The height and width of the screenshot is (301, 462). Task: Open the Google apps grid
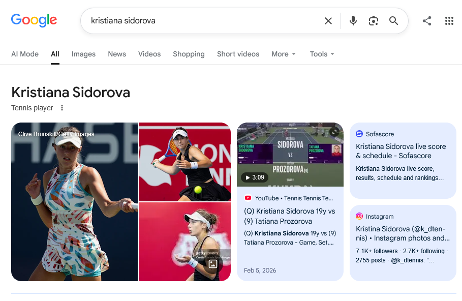point(449,21)
